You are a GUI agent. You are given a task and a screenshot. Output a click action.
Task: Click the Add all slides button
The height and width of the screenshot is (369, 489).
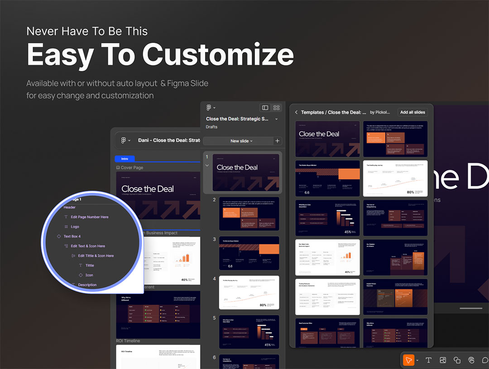(413, 112)
